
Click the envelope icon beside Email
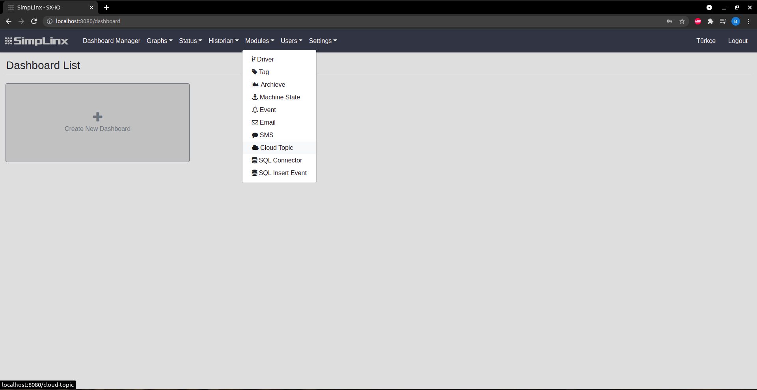point(255,122)
